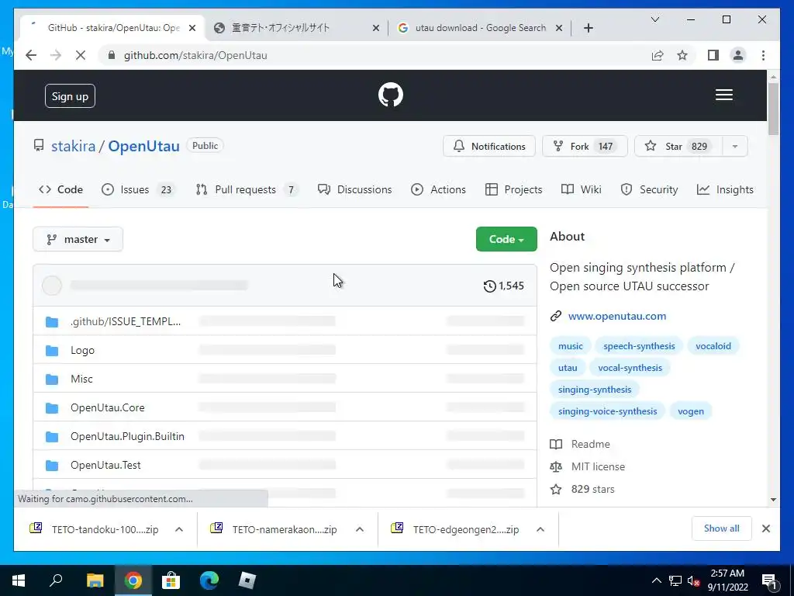Click the page vertical scrollbar thumb
The width and height of the screenshot is (794, 596).
point(773,109)
